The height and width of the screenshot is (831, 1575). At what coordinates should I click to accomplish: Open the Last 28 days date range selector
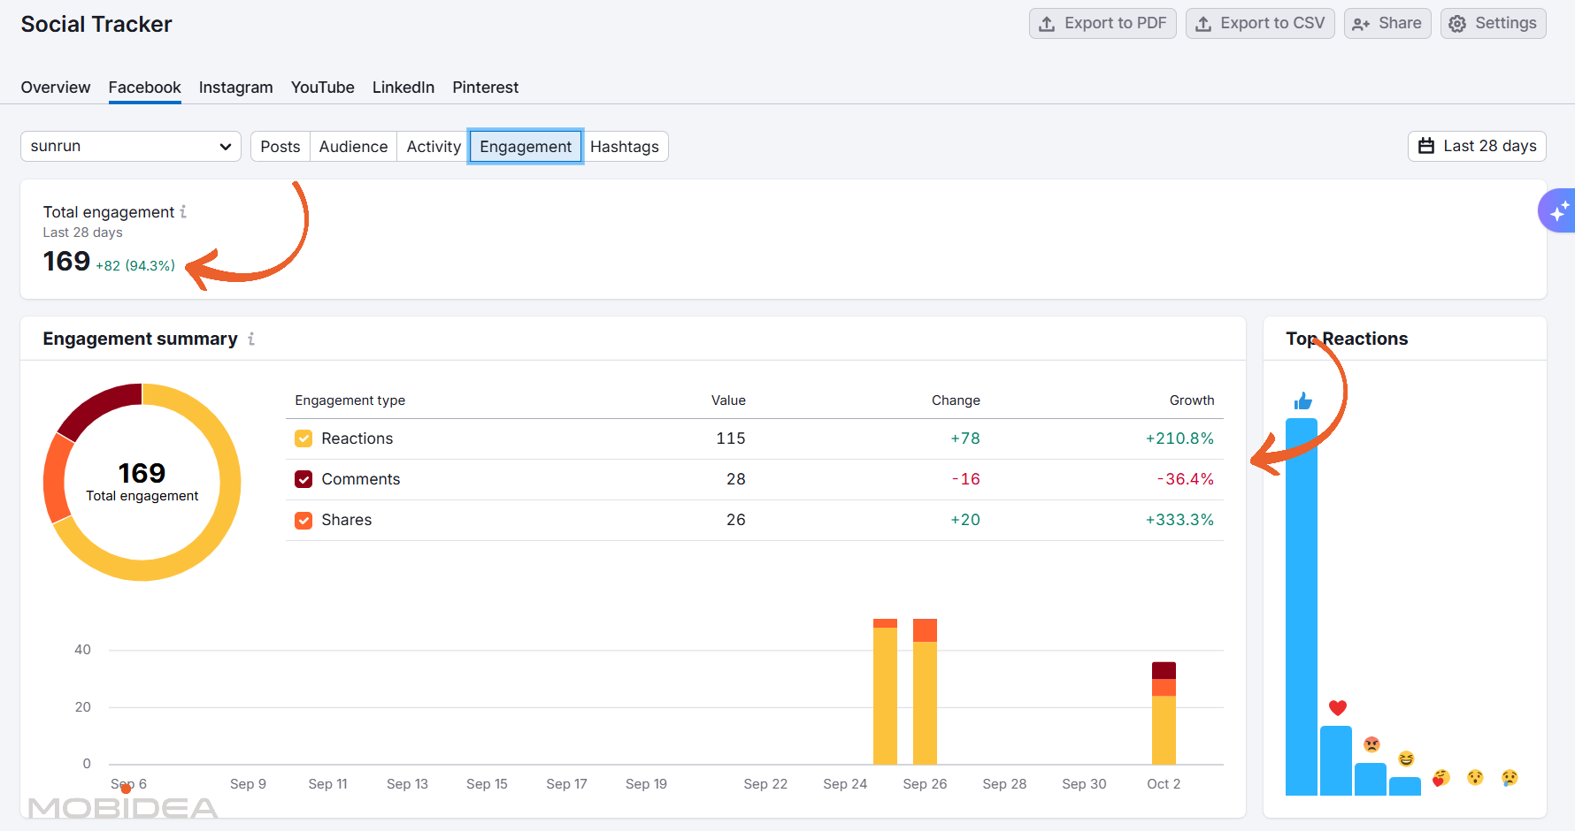pos(1476,146)
